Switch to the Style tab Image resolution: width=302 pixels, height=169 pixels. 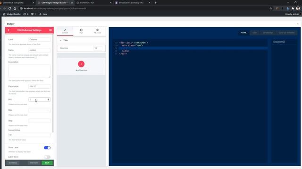[x=81, y=31]
